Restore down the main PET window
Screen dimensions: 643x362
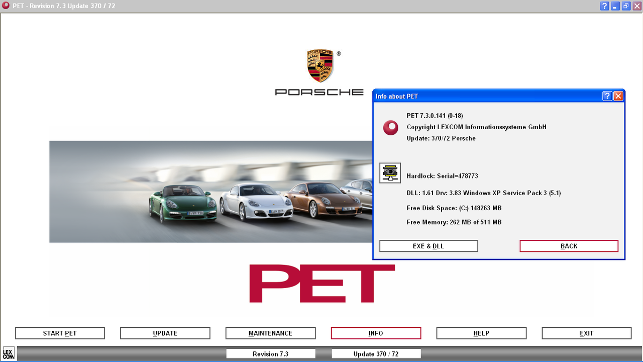coord(626,6)
